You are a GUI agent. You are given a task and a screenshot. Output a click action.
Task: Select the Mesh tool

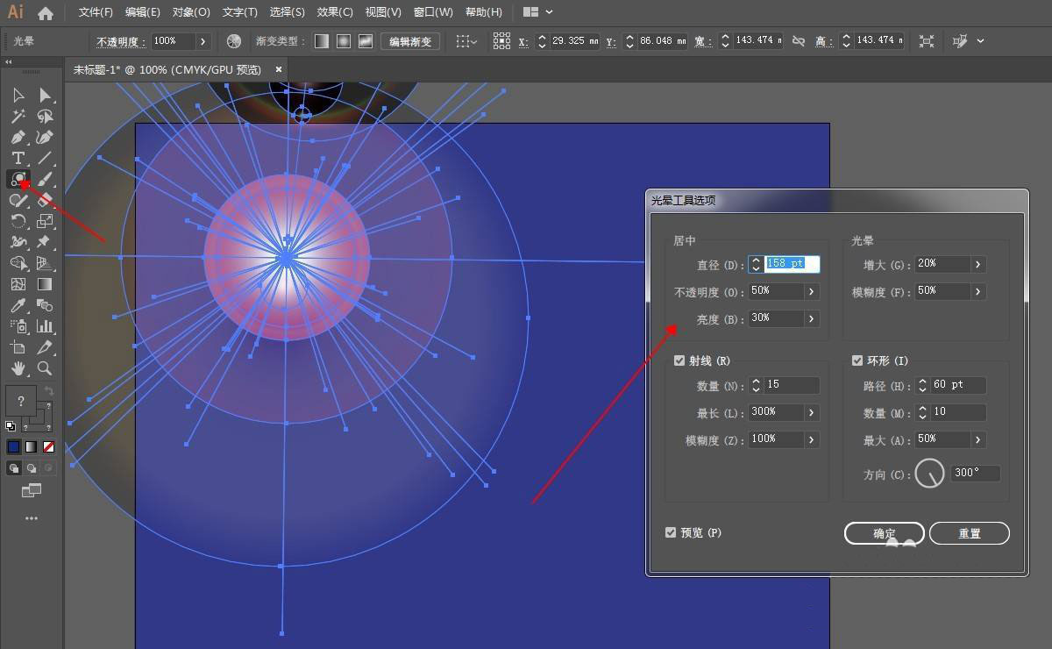(18, 284)
